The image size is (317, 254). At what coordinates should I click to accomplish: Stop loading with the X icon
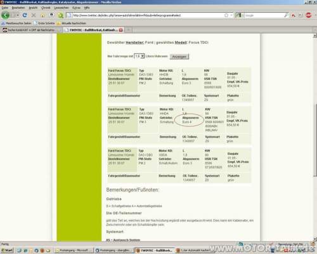point(34,15)
